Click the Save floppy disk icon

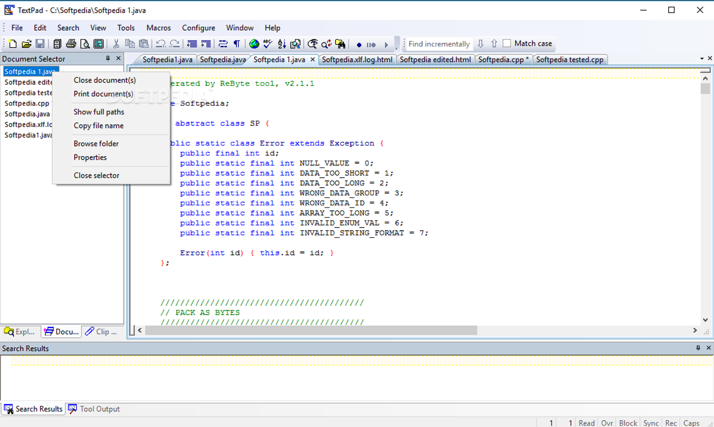[x=40, y=44]
